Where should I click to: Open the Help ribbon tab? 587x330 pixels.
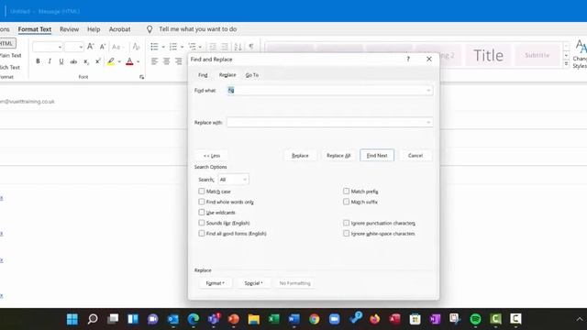click(x=94, y=29)
